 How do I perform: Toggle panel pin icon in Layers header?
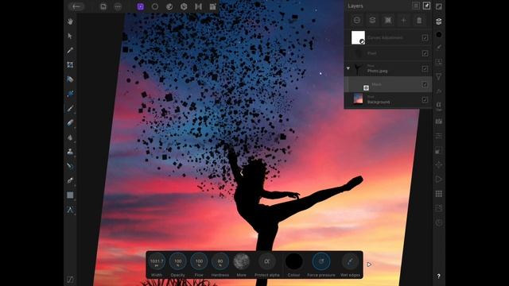coord(426,6)
